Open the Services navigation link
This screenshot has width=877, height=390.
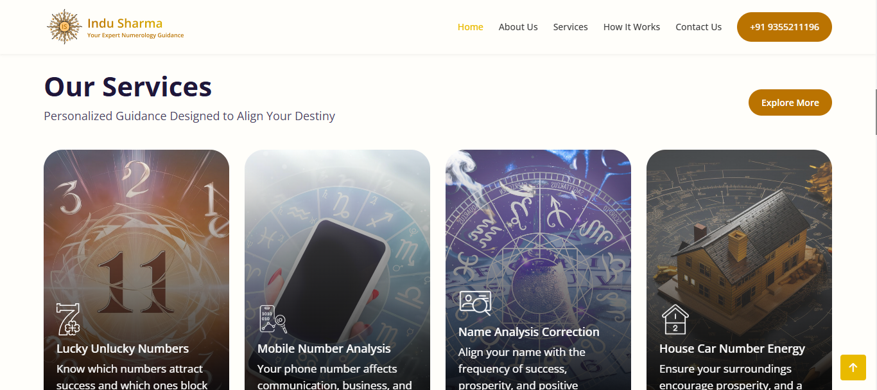click(571, 27)
